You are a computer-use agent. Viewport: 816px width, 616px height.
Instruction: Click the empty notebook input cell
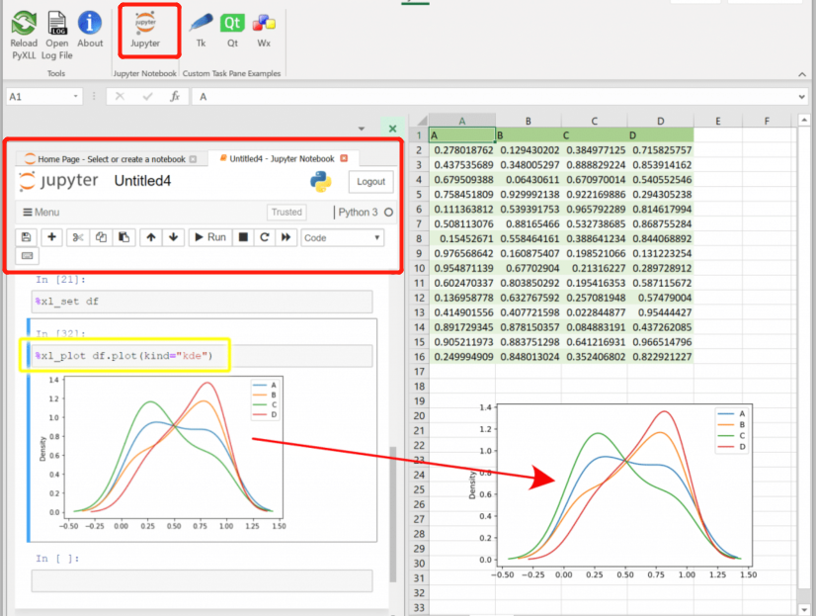click(x=202, y=580)
